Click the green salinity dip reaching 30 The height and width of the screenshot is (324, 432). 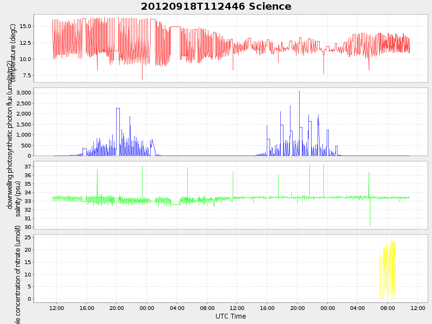pos(370,212)
